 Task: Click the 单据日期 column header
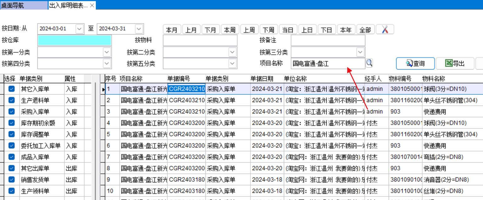tap(262, 78)
